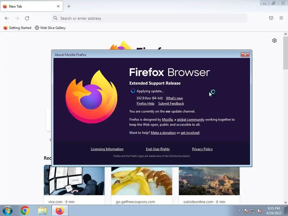288x216 pixels.
Task: Open the End-User Rights link
Action: coord(158,149)
